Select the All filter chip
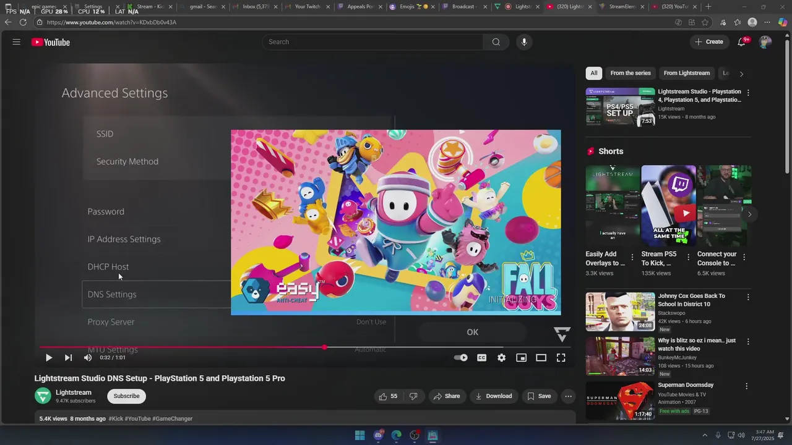The image size is (792, 445). [594, 73]
